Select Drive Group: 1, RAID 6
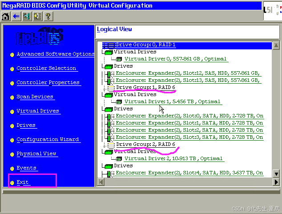 pos(146,87)
